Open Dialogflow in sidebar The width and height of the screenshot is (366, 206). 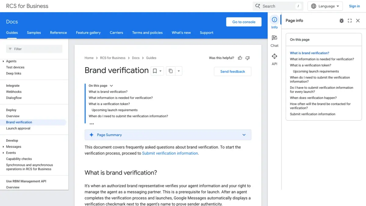point(14,98)
